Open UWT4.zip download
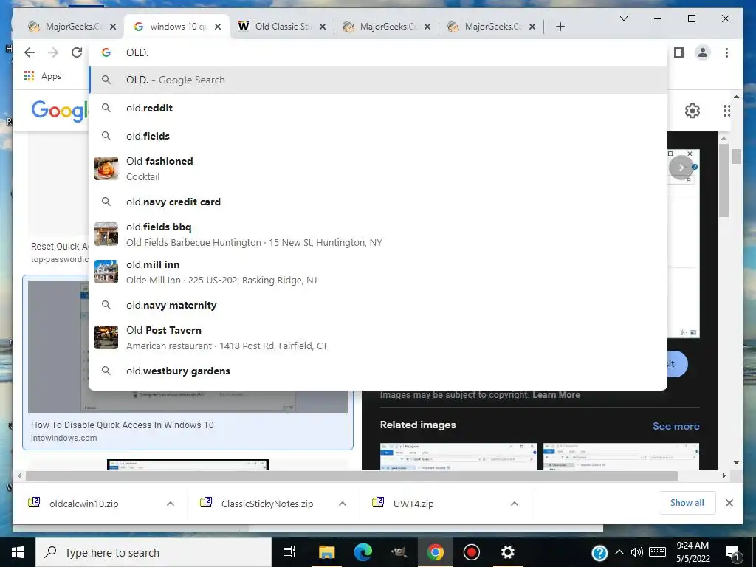Screen dimensions: 756x567 [413, 504]
